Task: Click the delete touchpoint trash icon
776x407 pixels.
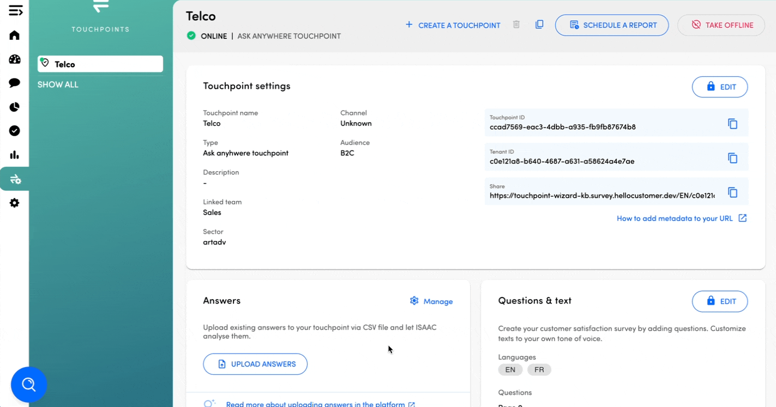Action: point(516,25)
